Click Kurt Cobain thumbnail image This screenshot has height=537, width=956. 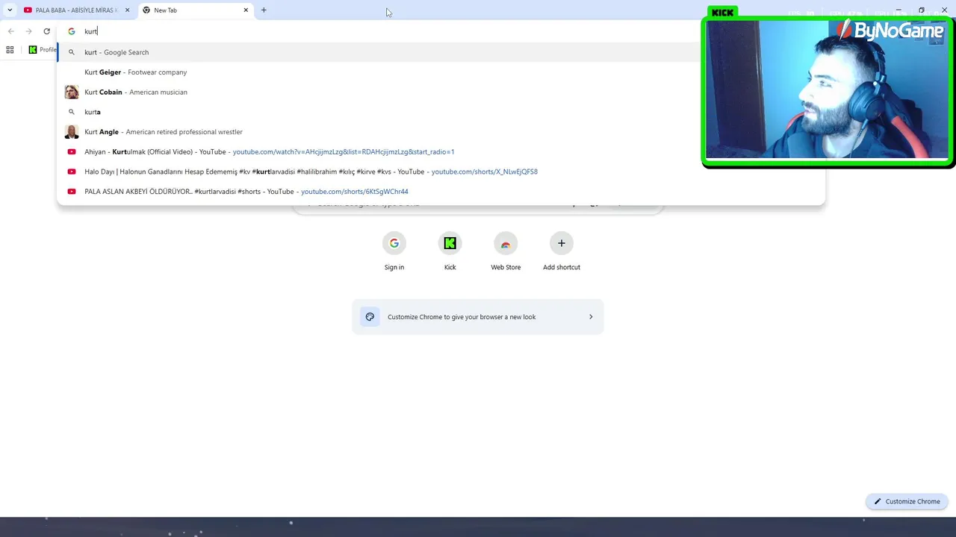(x=72, y=92)
